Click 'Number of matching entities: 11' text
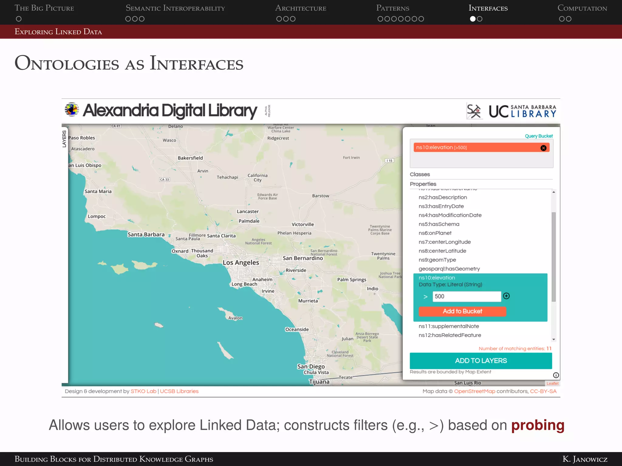 (x=515, y=349)
